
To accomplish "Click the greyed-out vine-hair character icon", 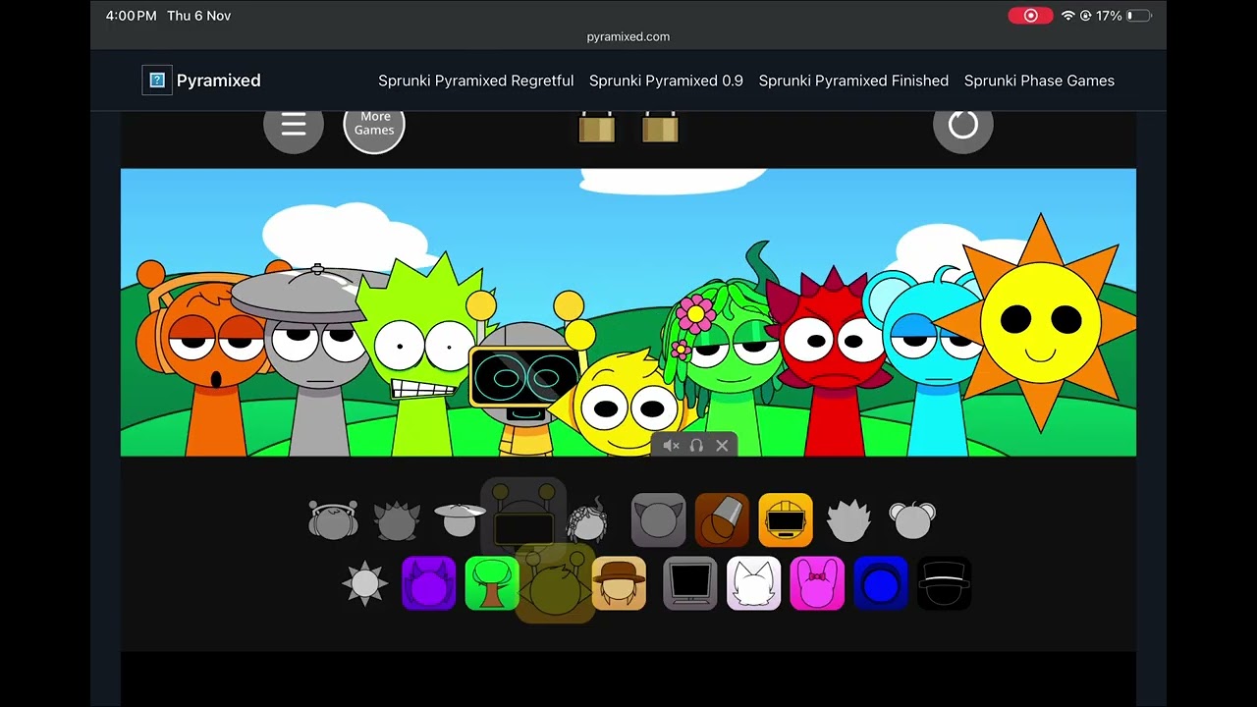I will [587, 520].
